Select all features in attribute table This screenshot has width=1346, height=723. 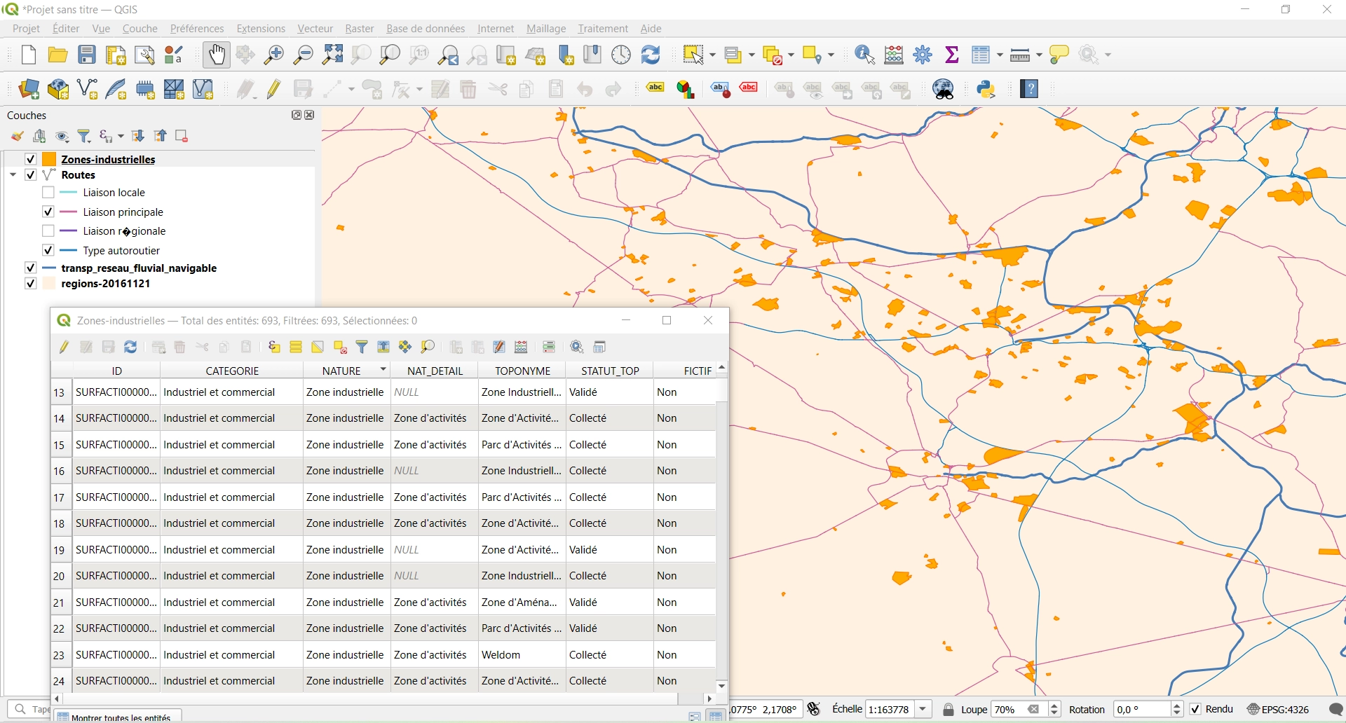[x=296, y=347]
